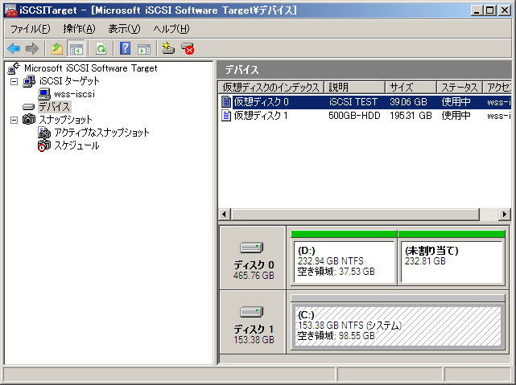Click the iSCSI TEST description cell
The width and height of the screenshot is (516, 385).
pyautogui.click(x=353, y=102)
